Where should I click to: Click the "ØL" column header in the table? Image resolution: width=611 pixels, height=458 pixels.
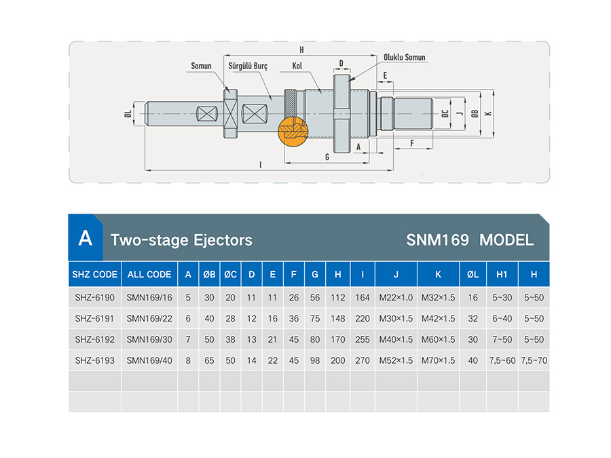pyautogui.click(x=473, y=274)
